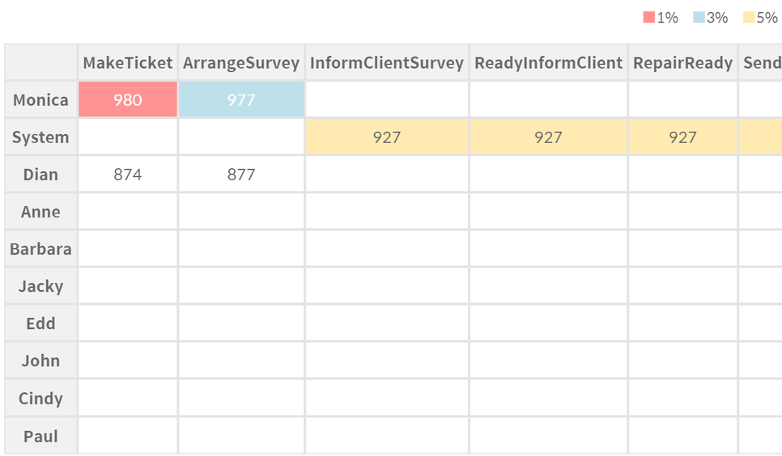Select the RepairReady column header
Image resolution: width=782 pixels, height=456 pixels.
click(x=682, y=63)
